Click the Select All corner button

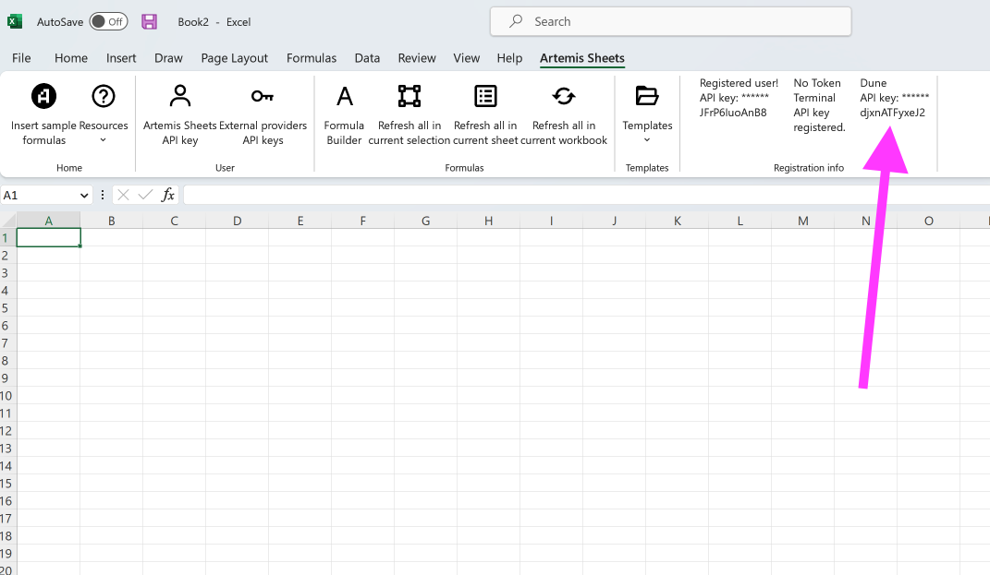click(8, 220)
